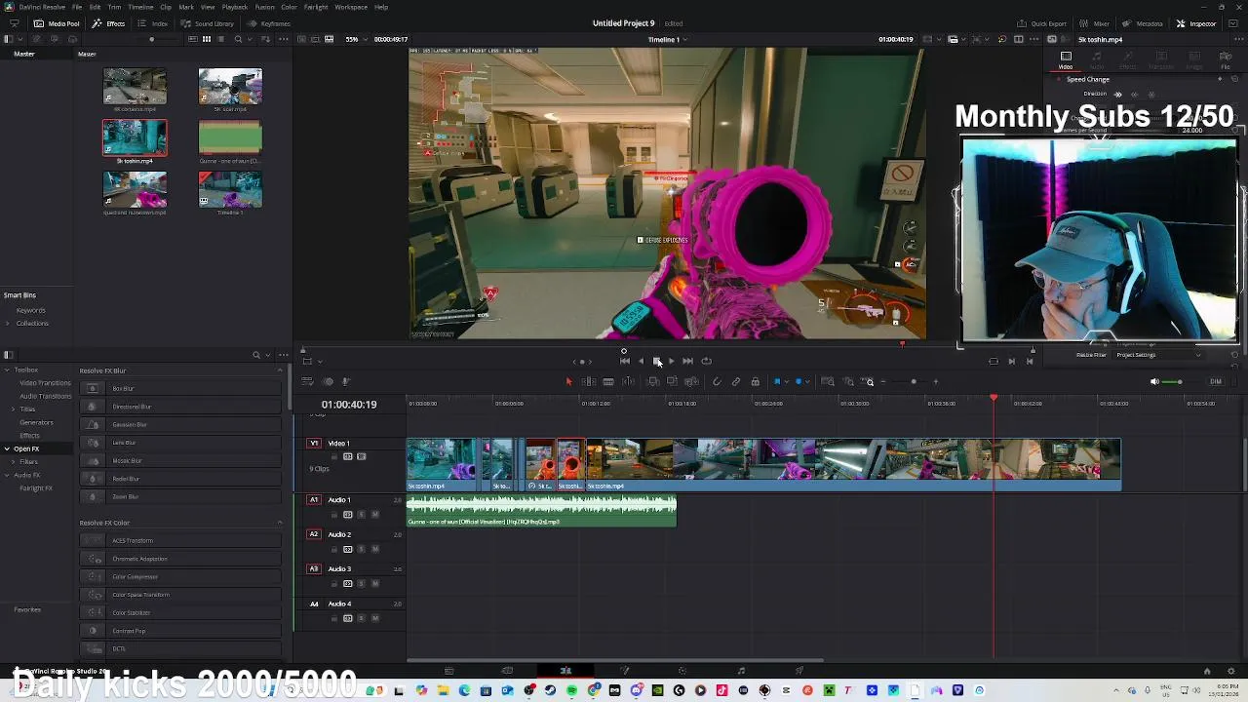Open the Workspace menu
This screenshot has height=702, width=1248.
coord(351,7)
